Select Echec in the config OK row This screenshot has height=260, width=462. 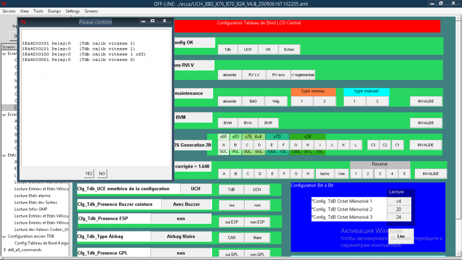click(289, 49)
